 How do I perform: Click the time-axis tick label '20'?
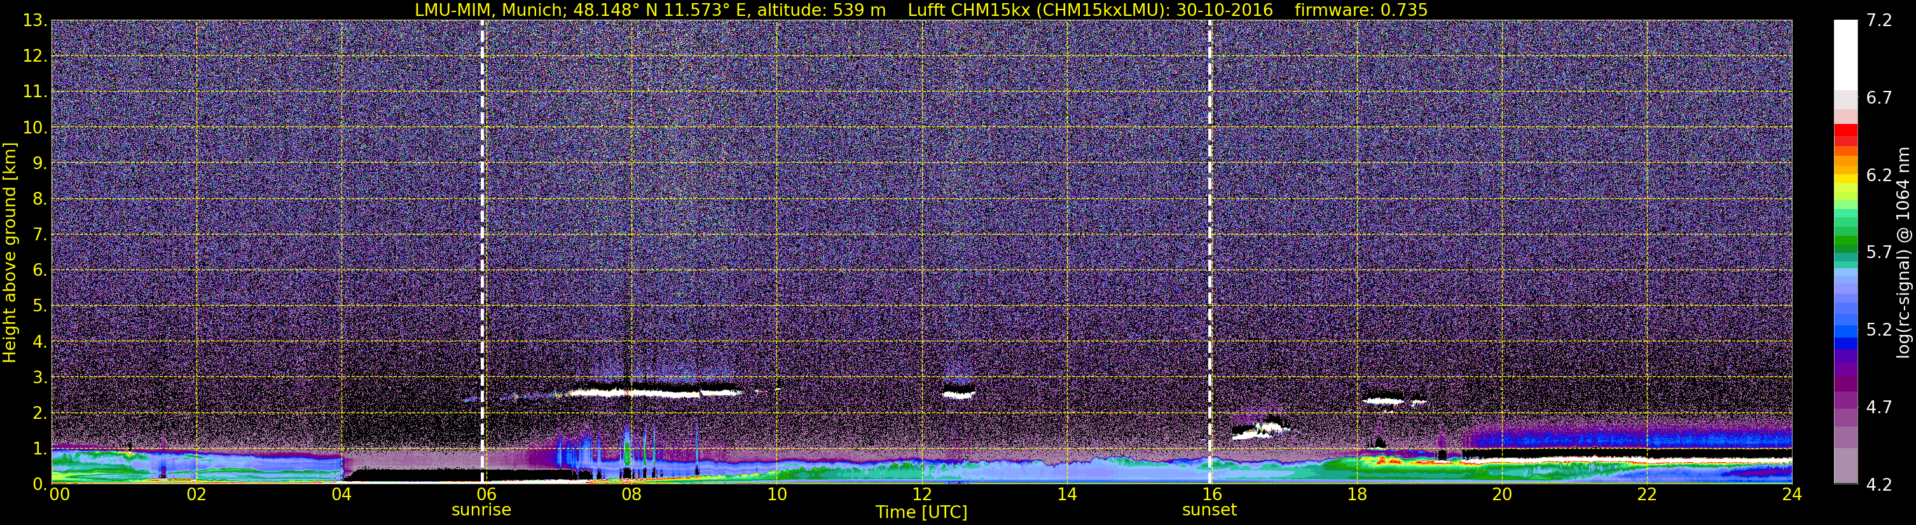(x=1502, y=494)
